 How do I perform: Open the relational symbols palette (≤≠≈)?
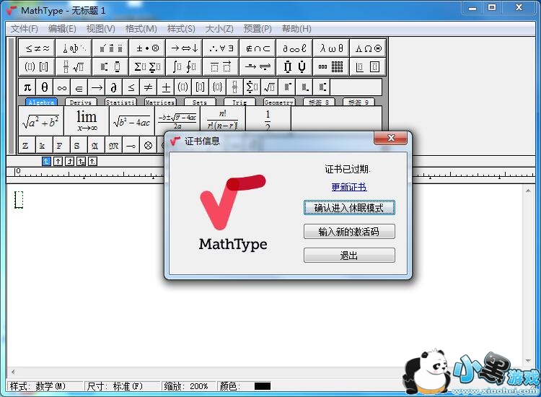[x=38, y=48]
